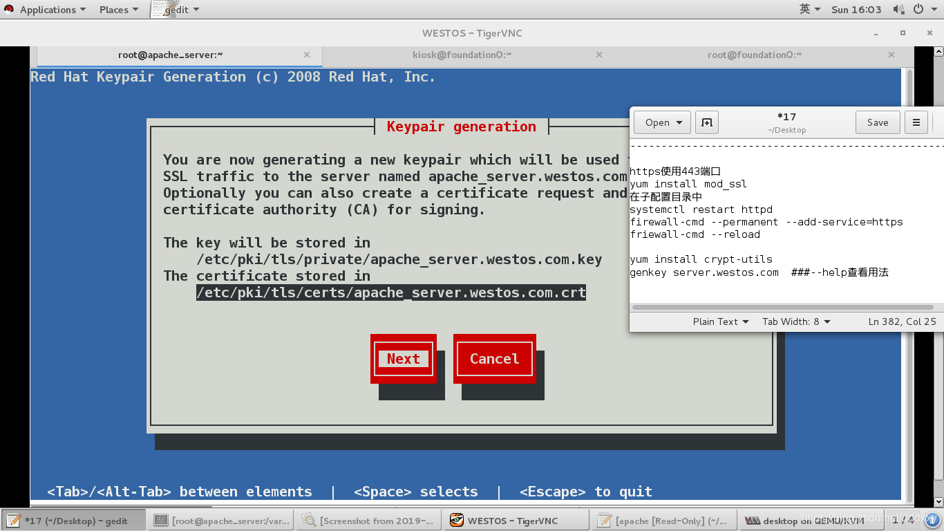Maximize the TigerVNC window

pos(903,33)
